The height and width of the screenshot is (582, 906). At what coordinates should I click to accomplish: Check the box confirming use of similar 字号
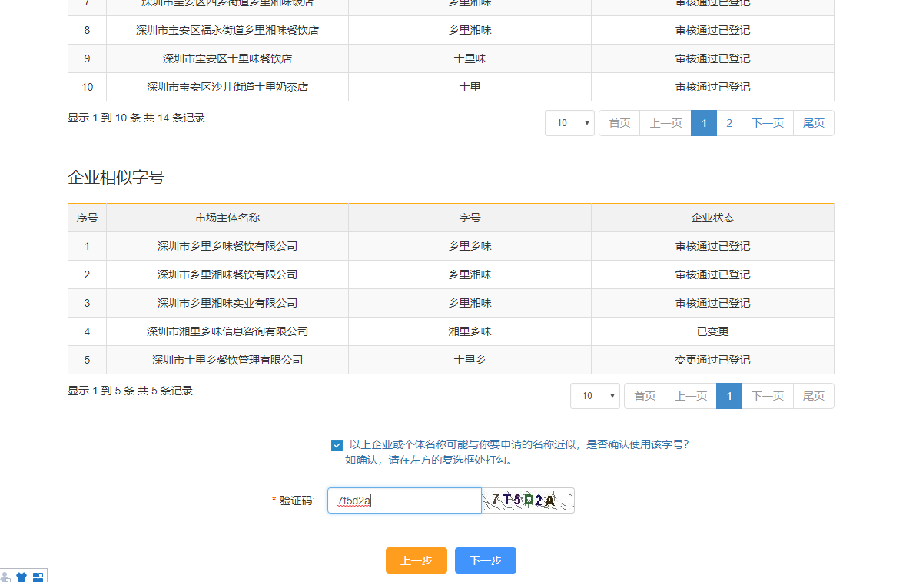pos(337,444)
